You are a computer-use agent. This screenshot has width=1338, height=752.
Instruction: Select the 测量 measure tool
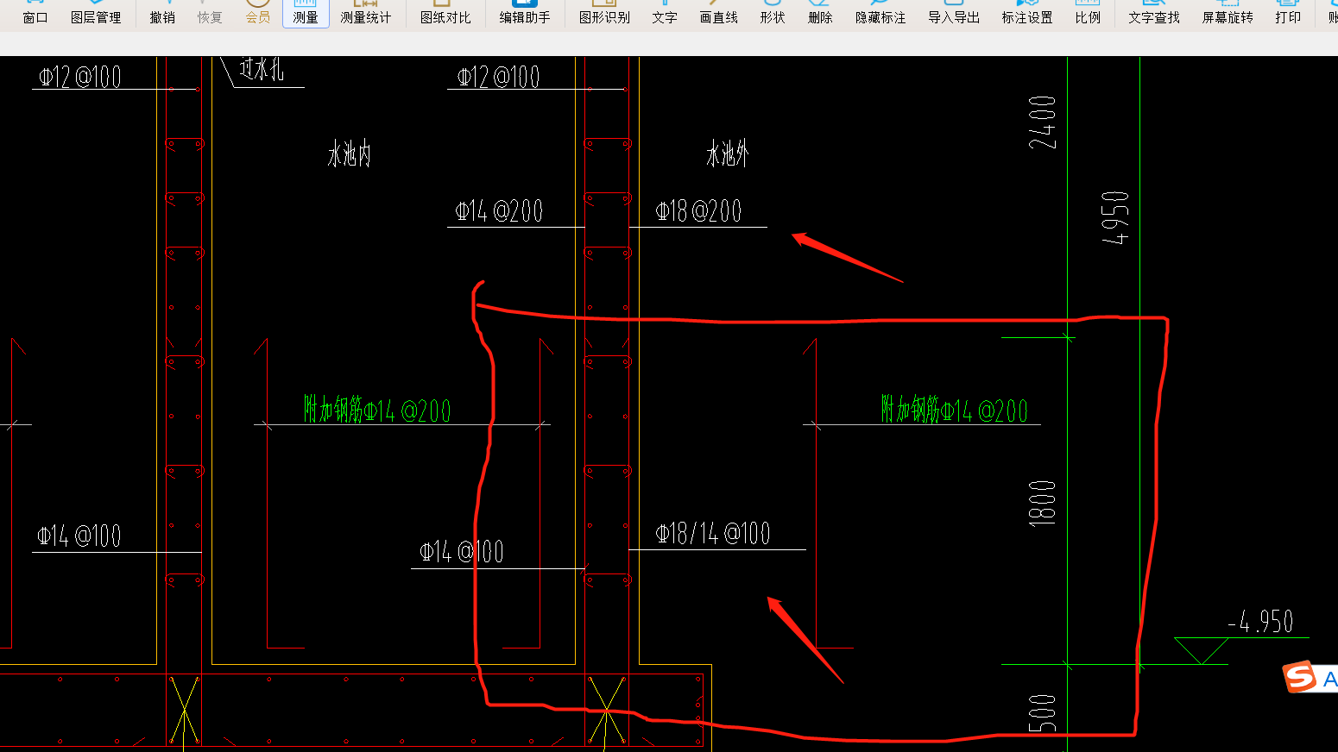click(306, 13)
